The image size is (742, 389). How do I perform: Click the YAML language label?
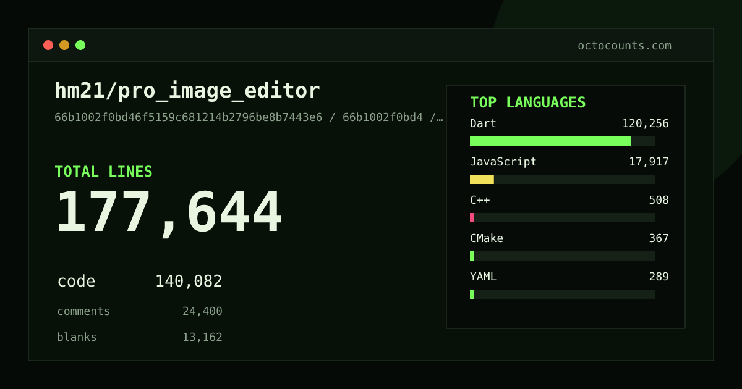pos(483,277)
